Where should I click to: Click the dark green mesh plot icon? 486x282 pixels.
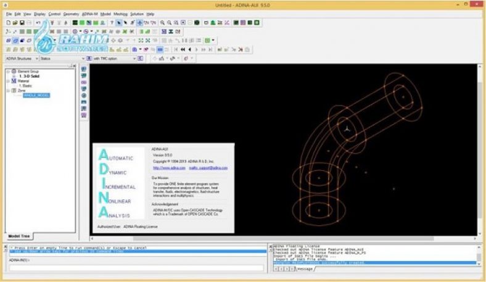(x=75, y=23)
